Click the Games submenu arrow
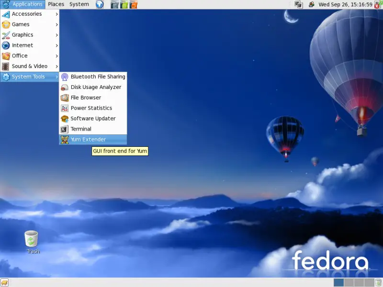Image resolution: width=383 pixels, height=287 pixels. (x=56, y=25)
